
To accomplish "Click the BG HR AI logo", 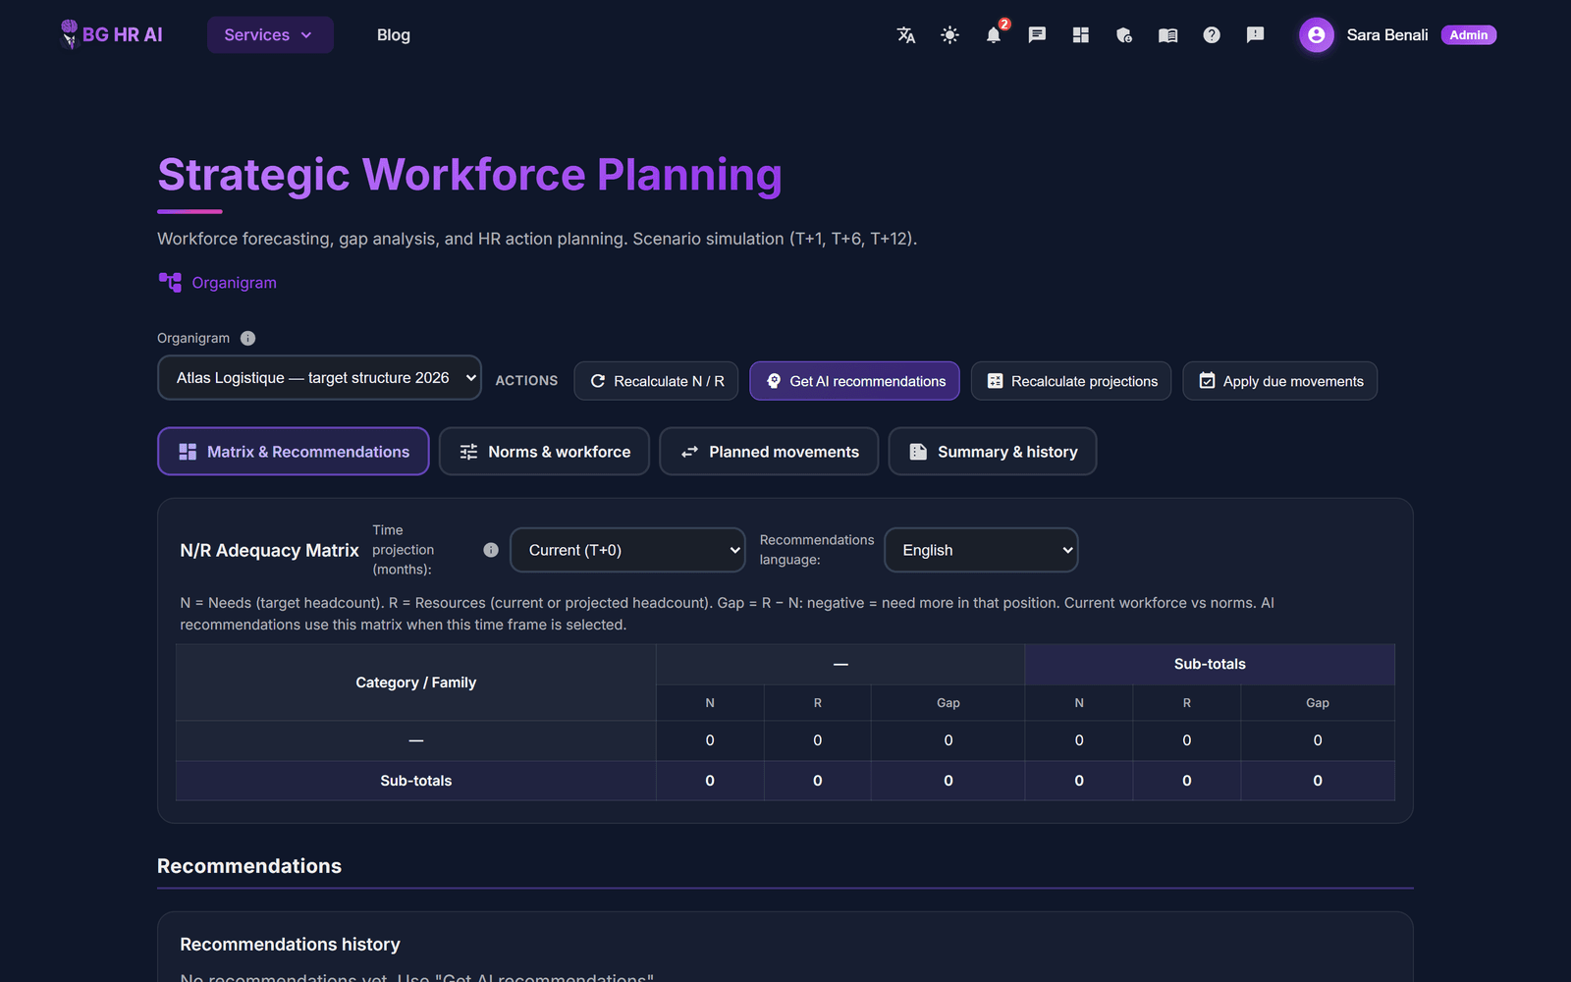I will [111, 34].
